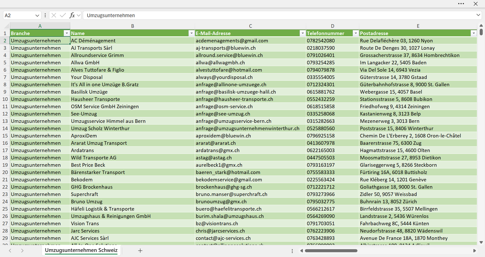Image resolution: width=485 pixels, height=257 pixels.
Task: Click next sheet navigation arrow
Action: click(x=22, y=250)
